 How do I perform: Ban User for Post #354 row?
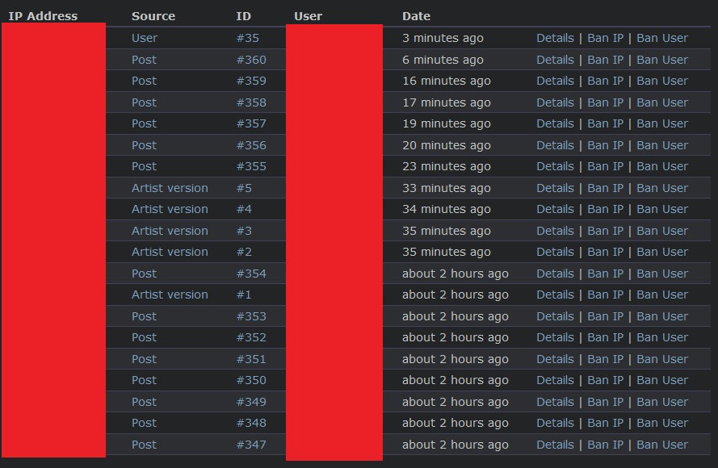pos(662,274)
